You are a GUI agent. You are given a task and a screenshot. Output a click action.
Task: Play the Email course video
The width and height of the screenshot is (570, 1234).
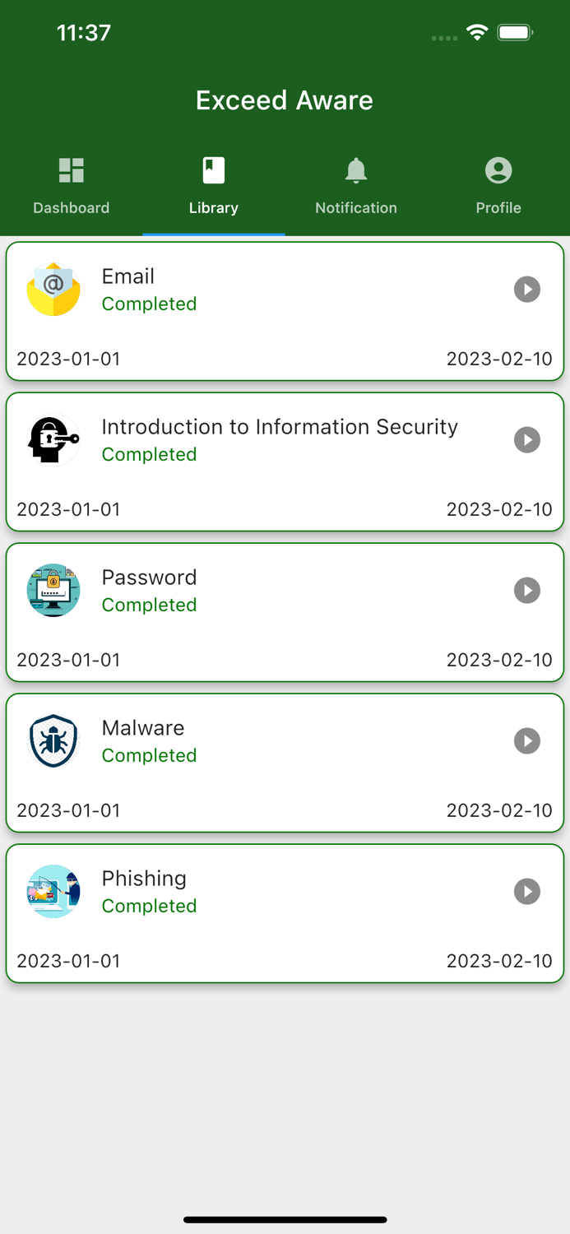527,289
